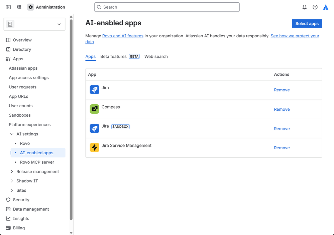Expand the Sites section
Image resolution: width=334 pixels, height=235 pixels.
(x=12, y=190)
